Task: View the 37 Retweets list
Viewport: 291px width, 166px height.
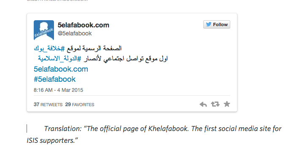Action: (48, 104)
